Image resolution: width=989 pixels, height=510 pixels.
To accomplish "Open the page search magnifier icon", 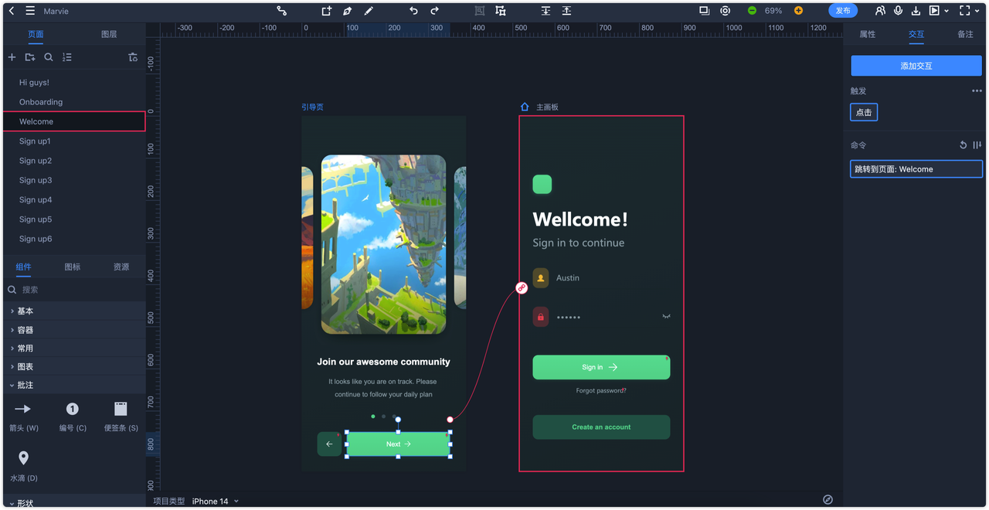I will coord(49,57).
